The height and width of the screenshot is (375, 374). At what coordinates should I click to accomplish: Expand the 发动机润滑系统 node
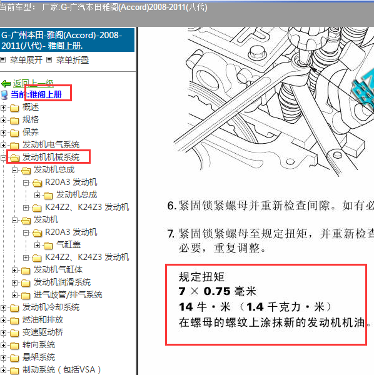point(14,282)
